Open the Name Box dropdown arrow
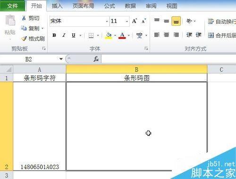This screenshot has width=236, height=179. [x=61, y=59]
